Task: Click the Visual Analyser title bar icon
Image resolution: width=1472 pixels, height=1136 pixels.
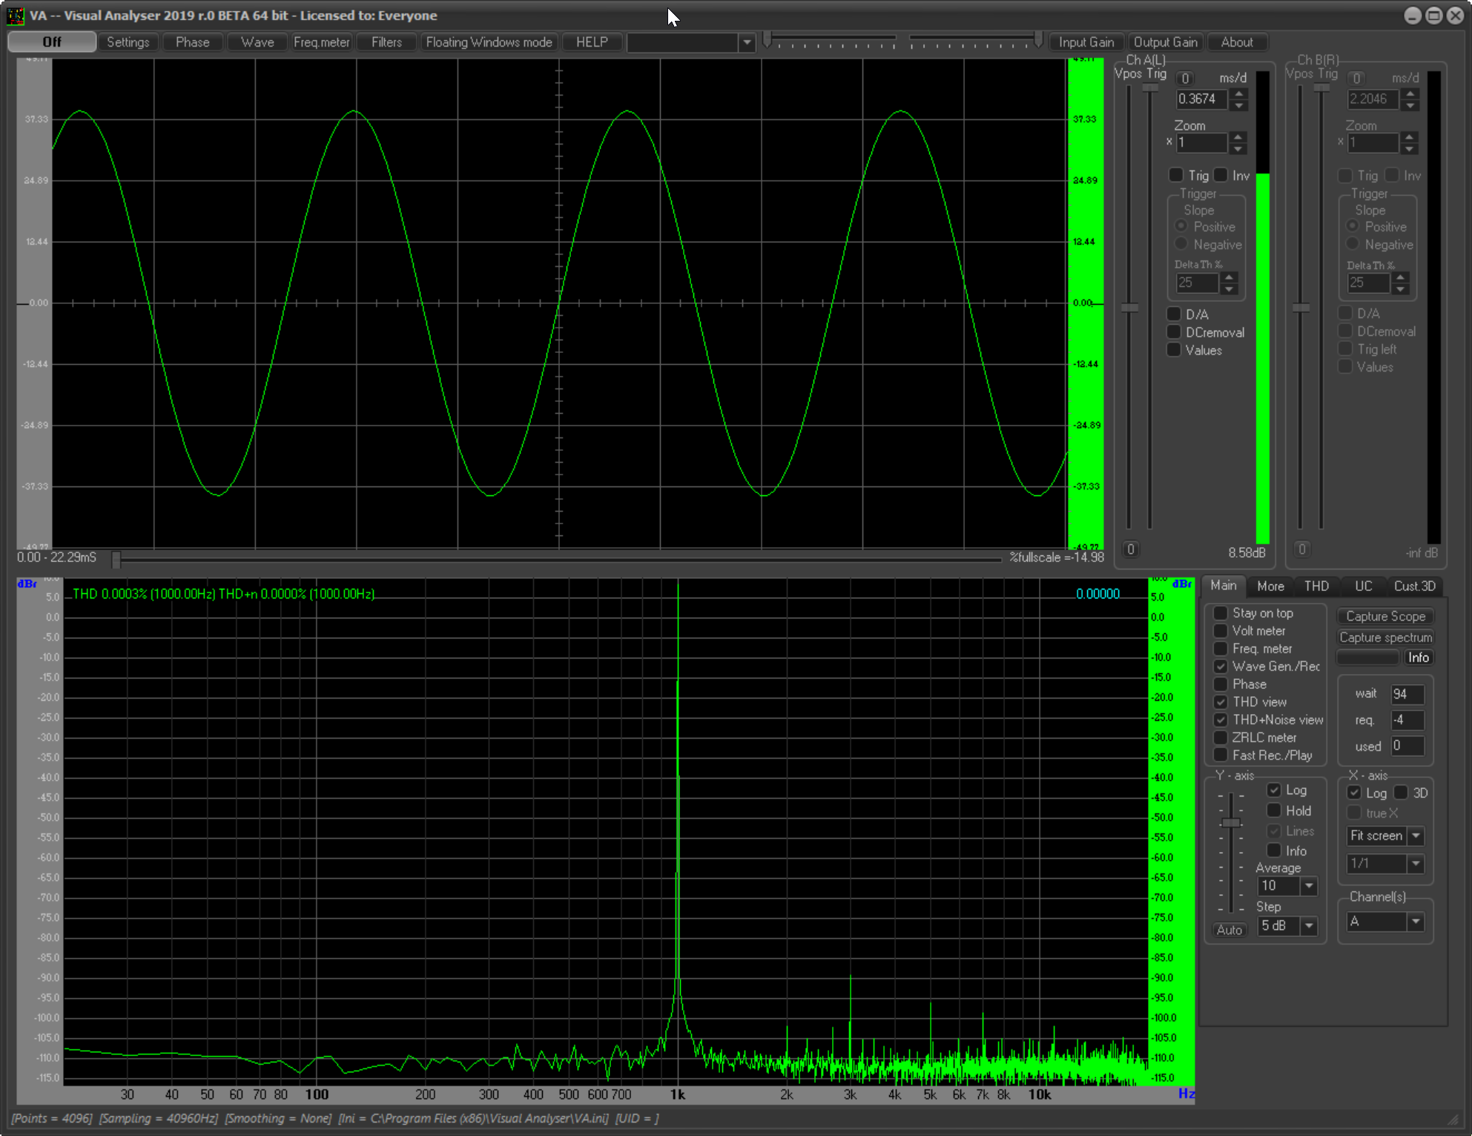Action: point(15,16)
